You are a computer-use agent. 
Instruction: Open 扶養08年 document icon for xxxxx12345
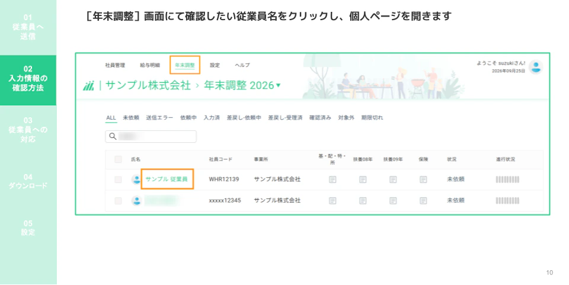[363, 200]
